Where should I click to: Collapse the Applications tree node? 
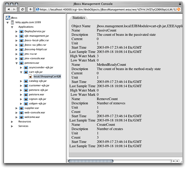[x=12, y=27]
